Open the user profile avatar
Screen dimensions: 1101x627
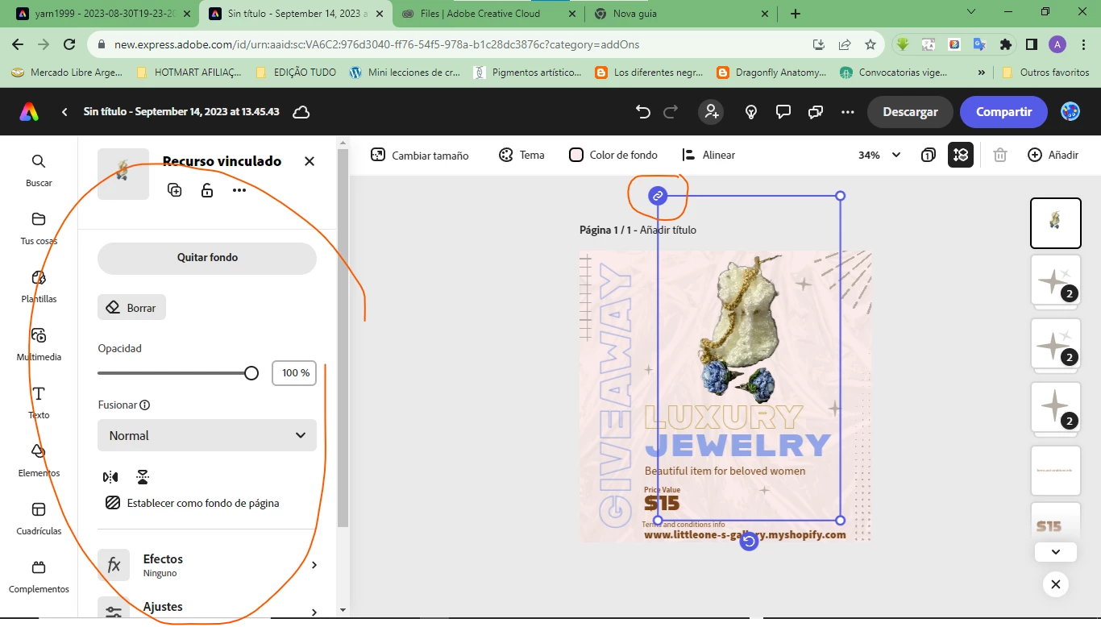(1070, 112)
